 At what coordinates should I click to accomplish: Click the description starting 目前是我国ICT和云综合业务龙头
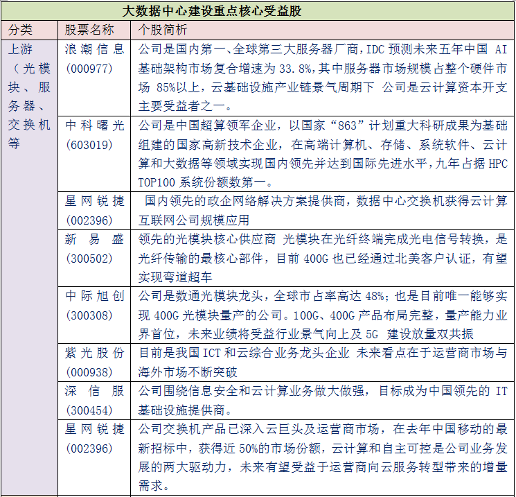[x=323, y=363]
